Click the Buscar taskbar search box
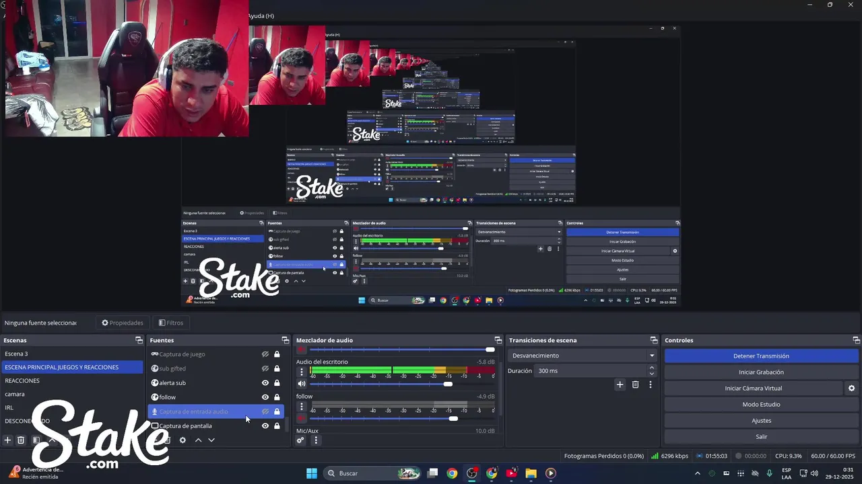The image size is (862, 484). coord(372,473)
